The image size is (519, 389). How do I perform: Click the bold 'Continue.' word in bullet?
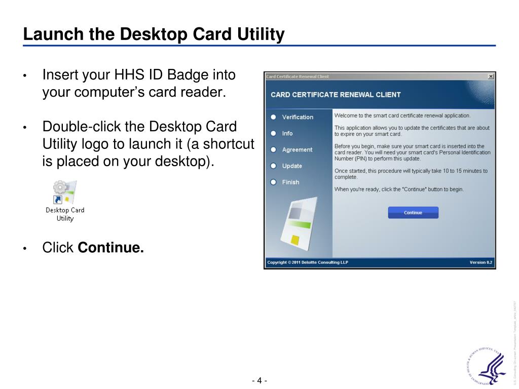(x=110, y=247)
